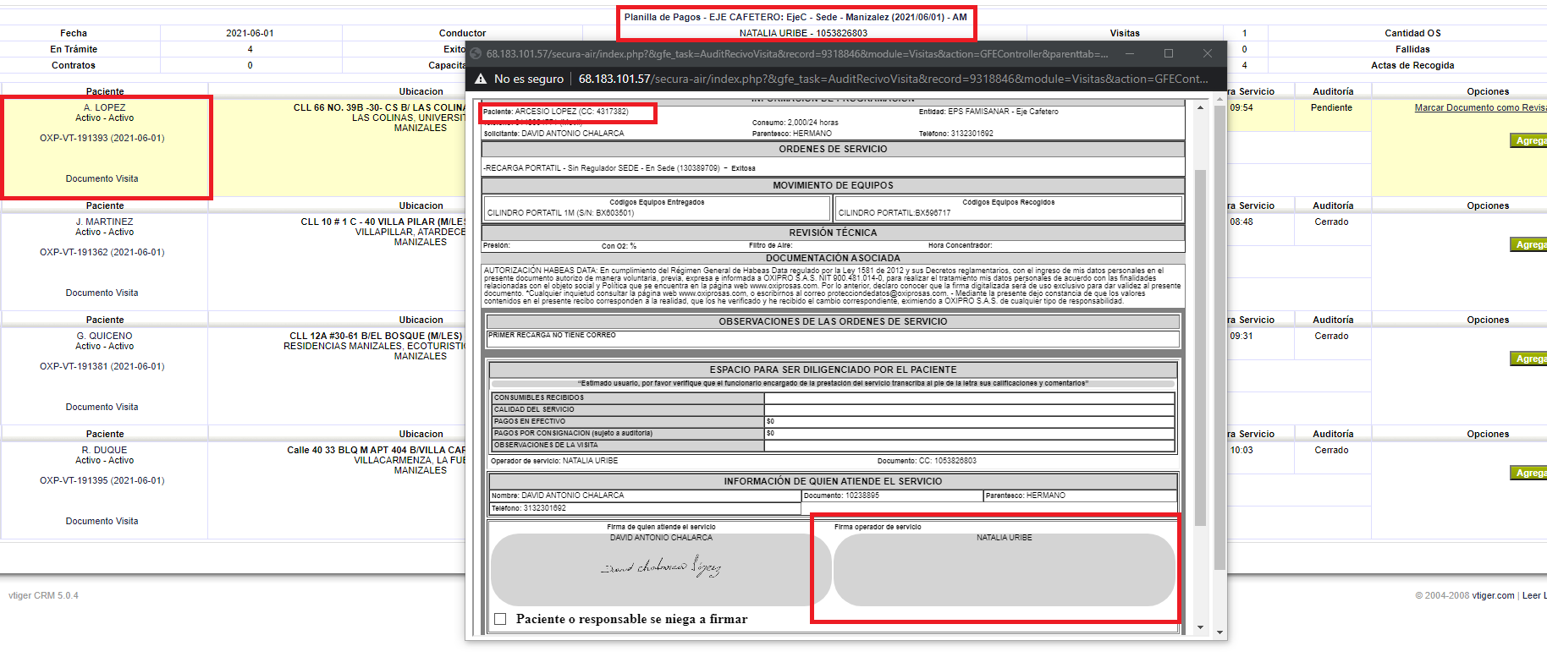This screenshot has width=1547, height=657.
Task: Minimize the popup browser window
Action: [x=1129, y=53]
